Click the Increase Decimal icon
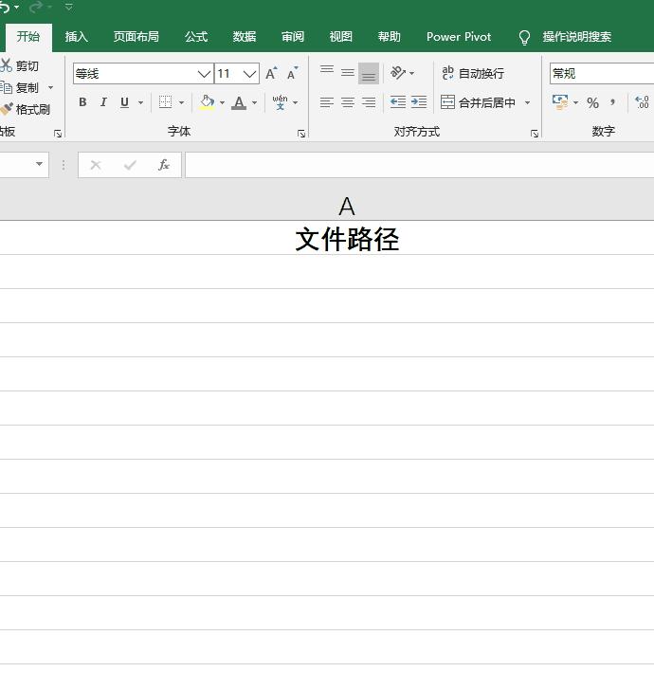The width and height of the screenshot is (654, 690). (642, 102)
